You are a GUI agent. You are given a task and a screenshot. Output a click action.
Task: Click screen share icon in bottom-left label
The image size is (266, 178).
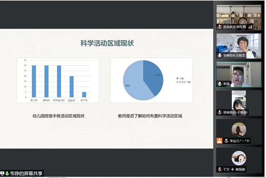(2, 173)
